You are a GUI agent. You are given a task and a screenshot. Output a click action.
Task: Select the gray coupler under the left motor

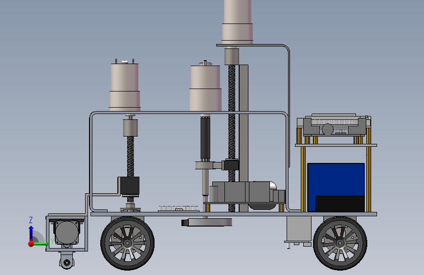[x=131, y=128]
